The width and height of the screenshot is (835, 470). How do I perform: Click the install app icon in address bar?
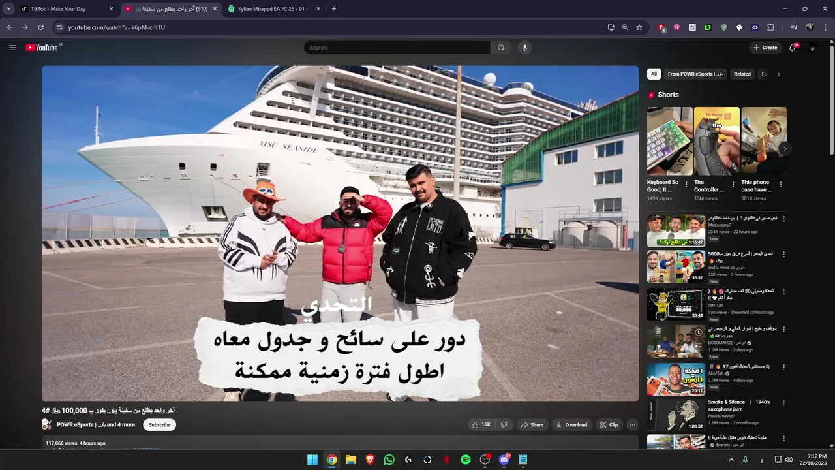[611, 27]
